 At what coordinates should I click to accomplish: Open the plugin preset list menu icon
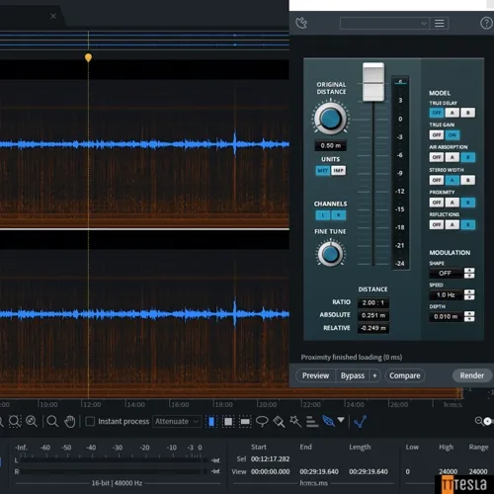440,24
